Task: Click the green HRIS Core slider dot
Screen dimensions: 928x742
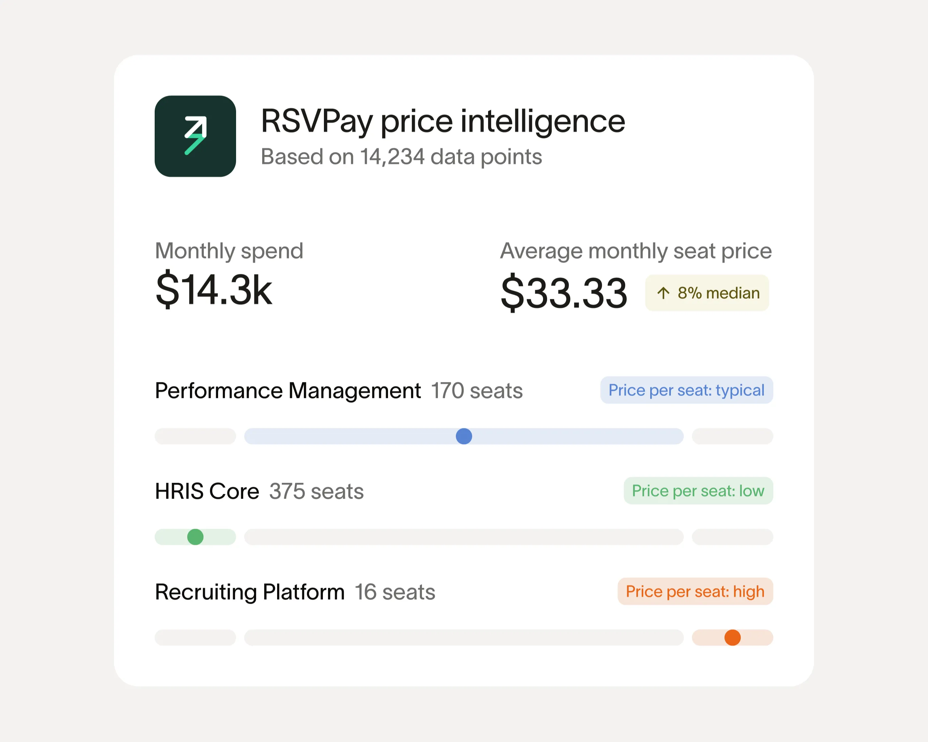Action: click(195, 537)
